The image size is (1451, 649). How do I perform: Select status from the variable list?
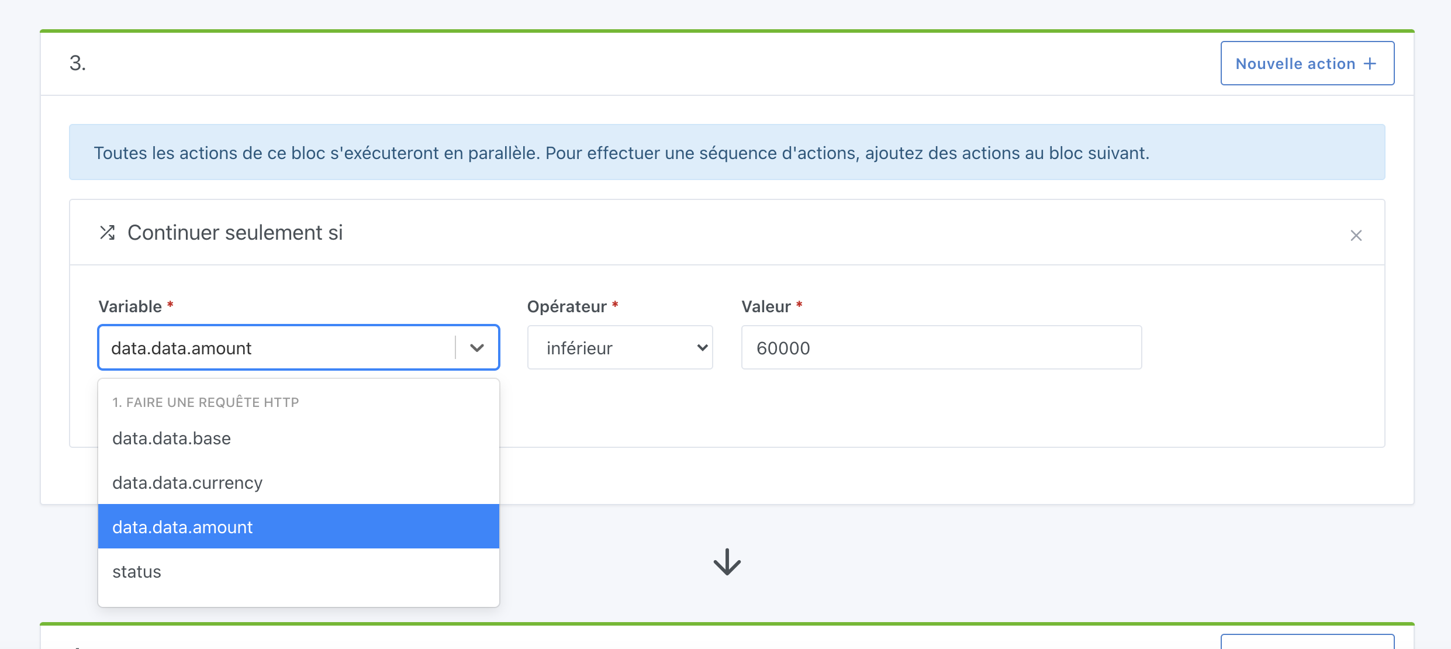click(x=136, y=571)
